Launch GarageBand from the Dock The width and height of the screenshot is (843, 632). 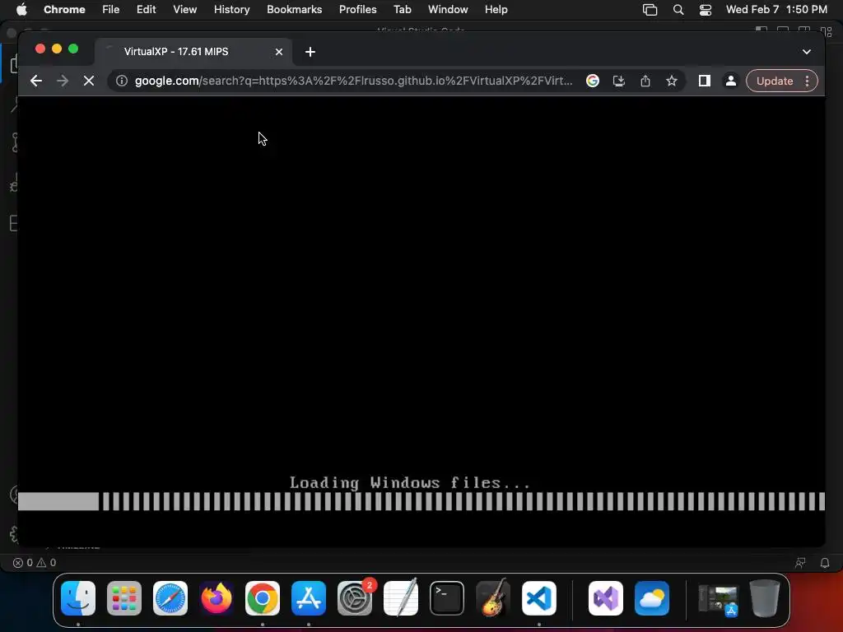[493, 598]
